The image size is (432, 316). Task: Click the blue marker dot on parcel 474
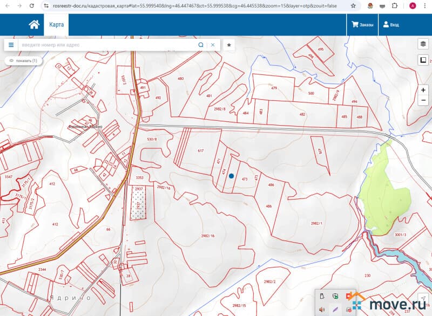(x=231, y=176)
